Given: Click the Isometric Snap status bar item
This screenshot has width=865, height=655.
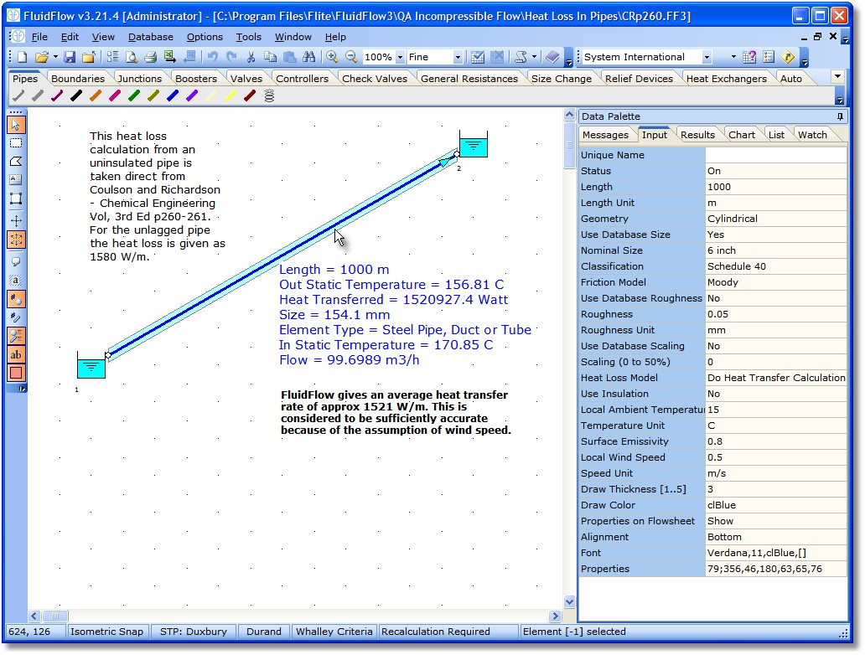Looking at the screenshot, I should coord(106,632).
